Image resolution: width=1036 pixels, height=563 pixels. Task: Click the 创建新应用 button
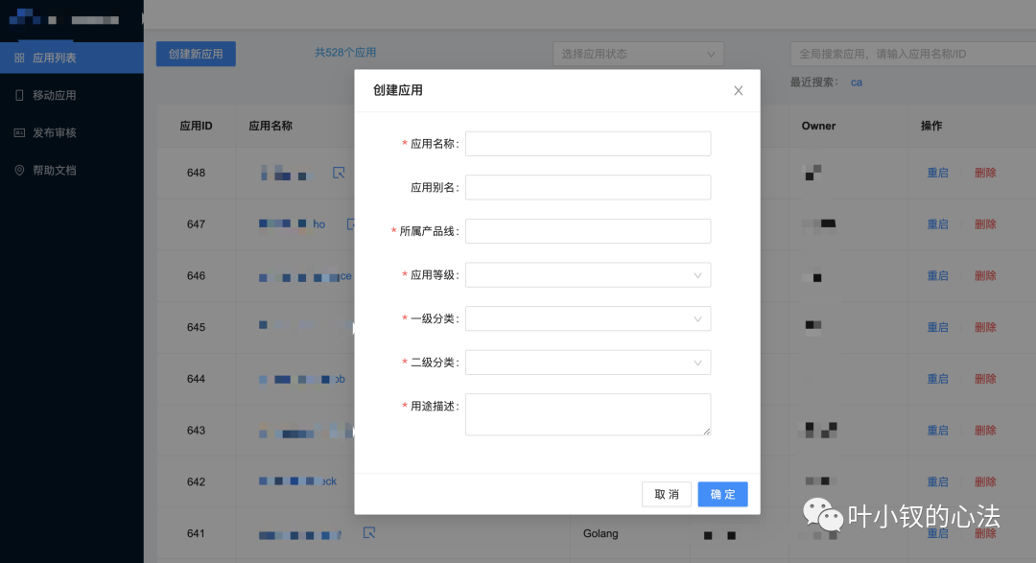196,54
